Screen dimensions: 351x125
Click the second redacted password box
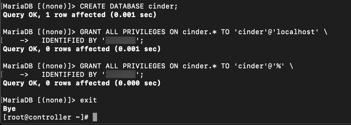(x=121, y=74)
